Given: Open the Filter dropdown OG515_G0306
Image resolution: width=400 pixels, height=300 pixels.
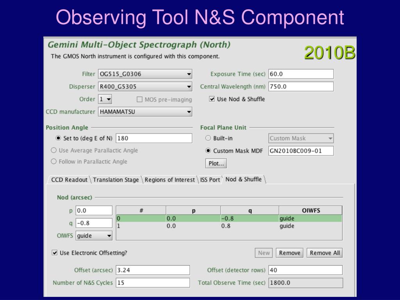Looking at the screenshot, I should (x=145, y=74).
